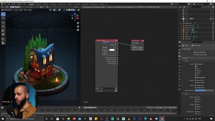Viewport: 215px width, 121px height.
Task: Open the outliner filter dropdown
Action: click(209, 7)
